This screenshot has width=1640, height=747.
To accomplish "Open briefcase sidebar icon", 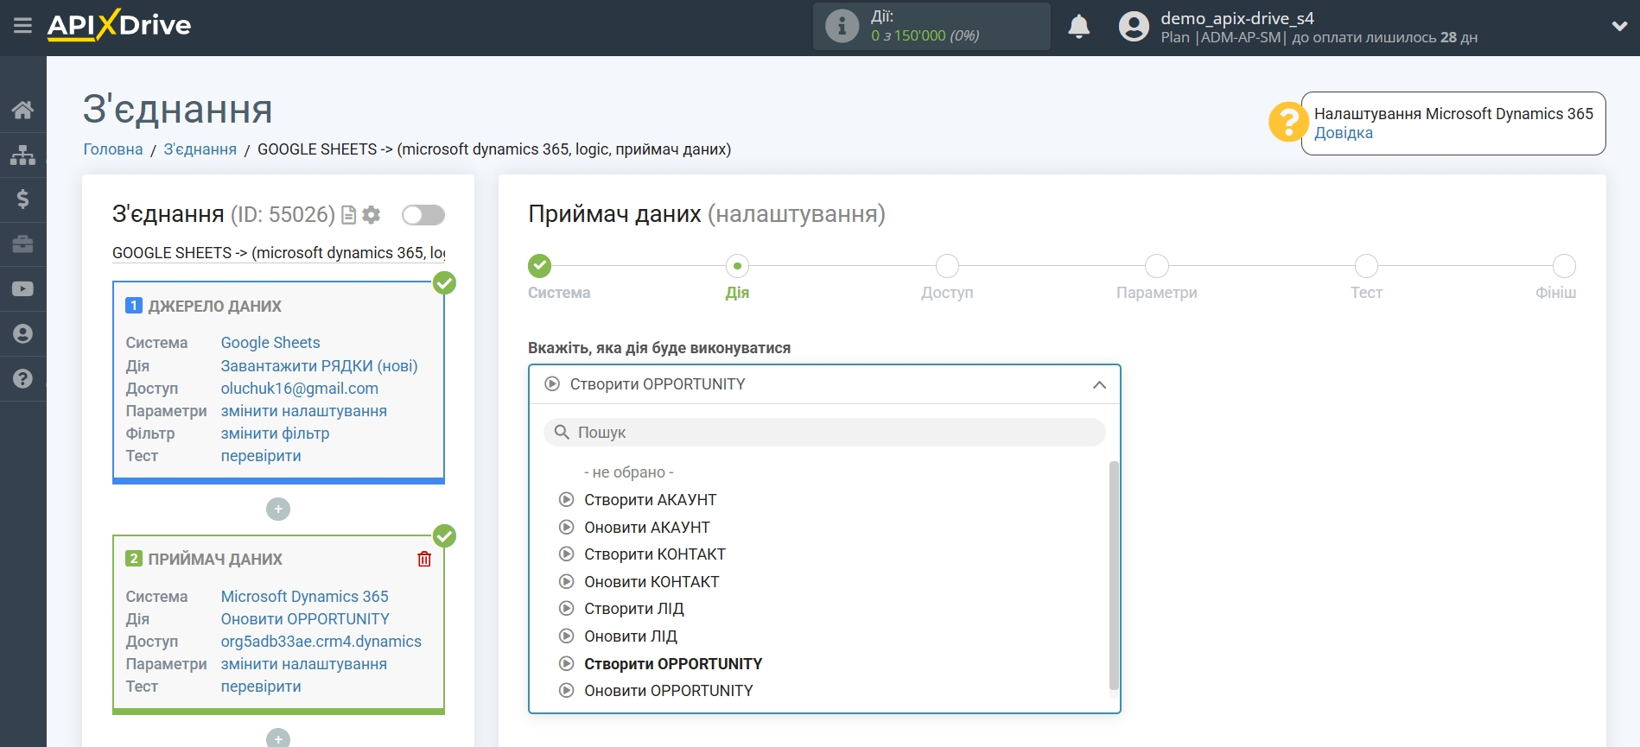I will 22,244.
